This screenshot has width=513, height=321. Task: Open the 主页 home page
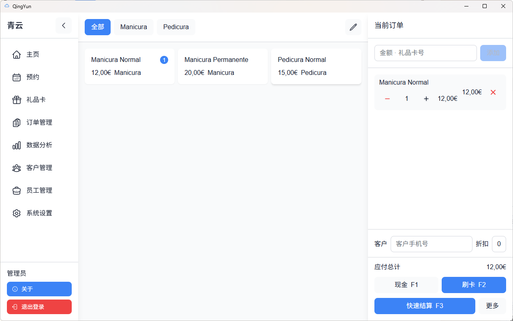click(39, 55)
